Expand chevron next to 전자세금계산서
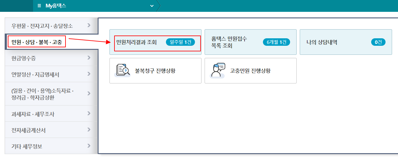 (x=89, y=130)
